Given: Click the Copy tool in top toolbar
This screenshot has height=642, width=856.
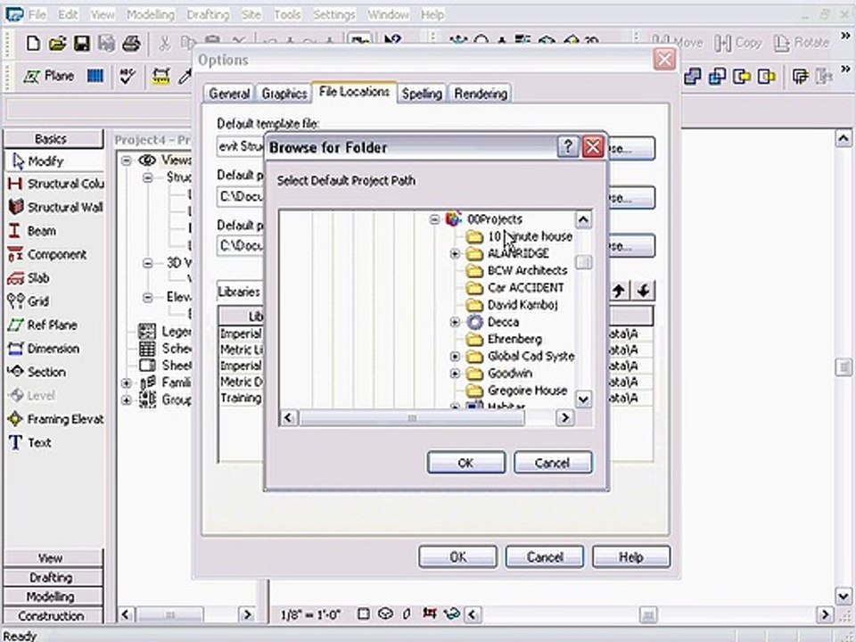Looking at the screenshot, I should click(738, 43).
